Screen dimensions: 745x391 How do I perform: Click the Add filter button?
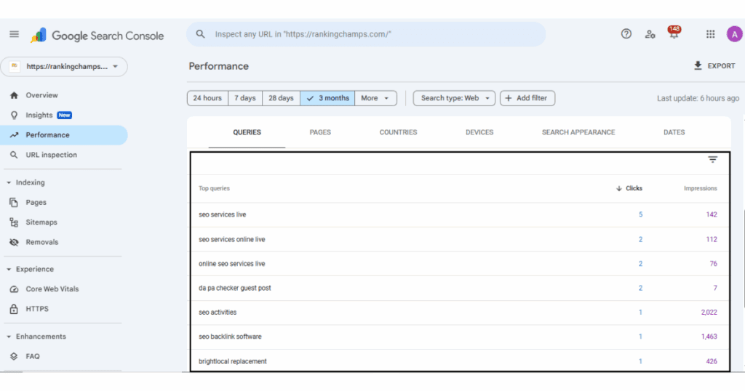[x=527, y=98]
